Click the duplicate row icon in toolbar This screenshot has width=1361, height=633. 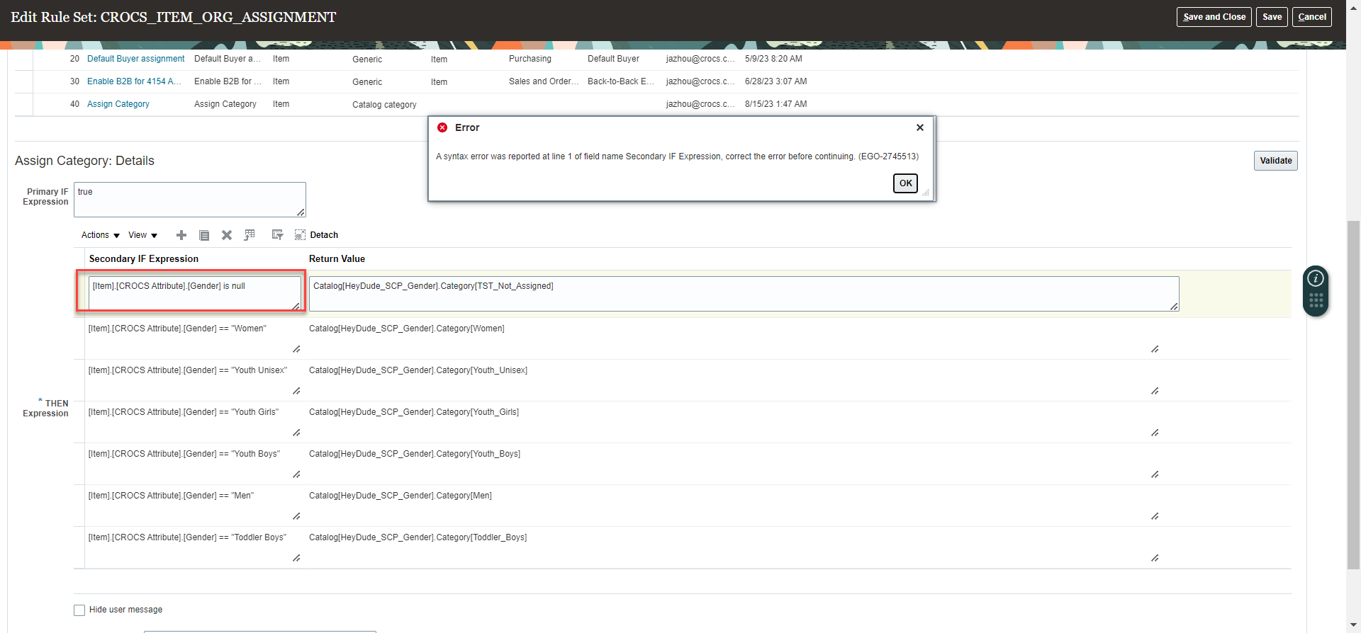pos(204,235)
